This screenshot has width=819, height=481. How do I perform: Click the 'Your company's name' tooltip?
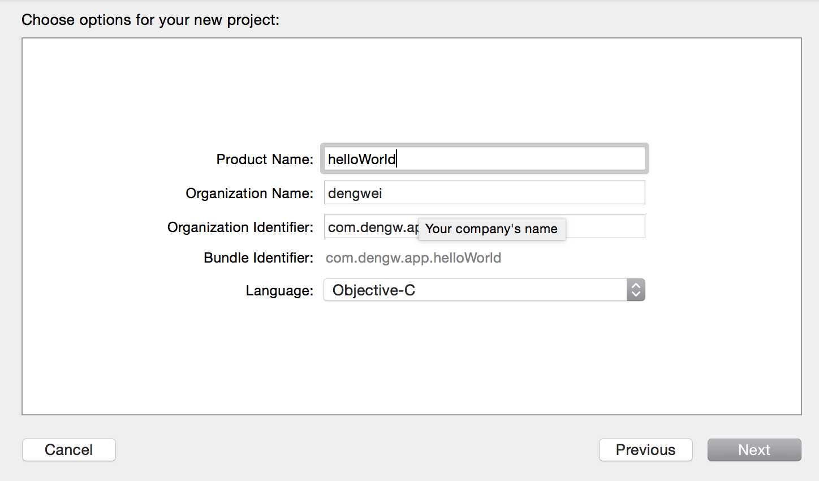[492, 229]
